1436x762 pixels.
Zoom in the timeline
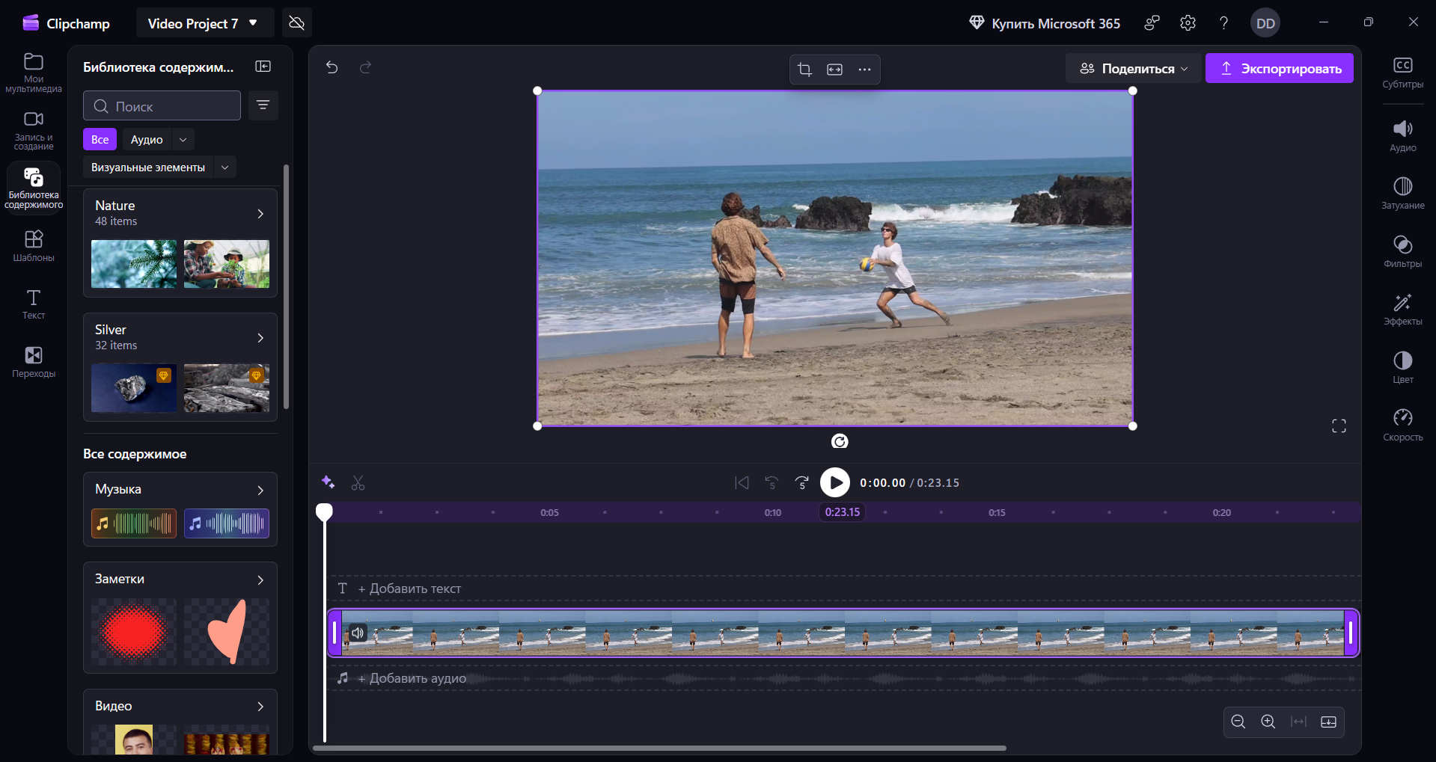coord(1268,722)
